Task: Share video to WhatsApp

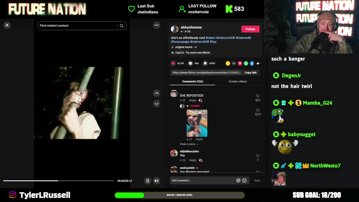Action: pos(246,63)
